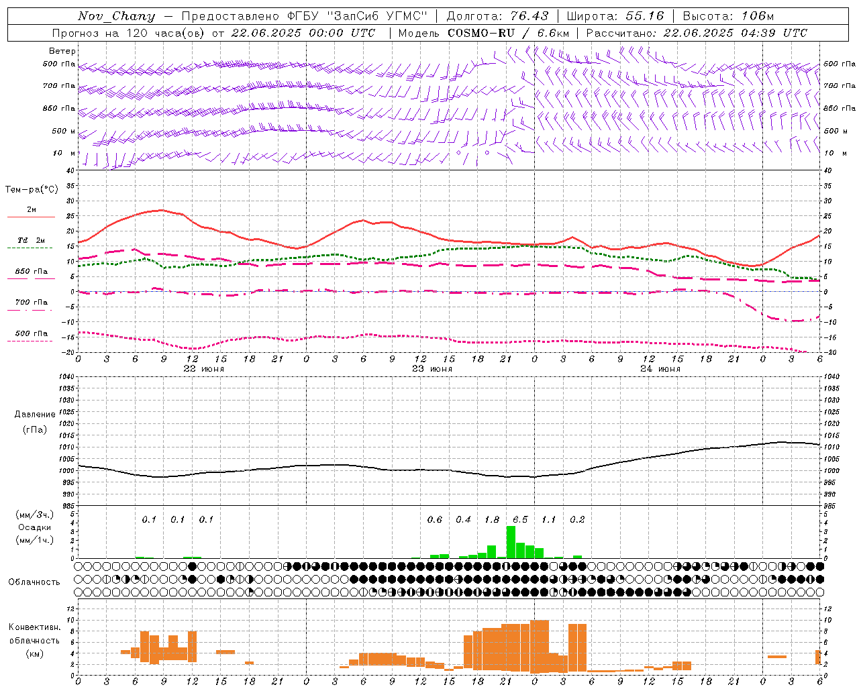Click the "2м" temperature legend label
859x687 pixels.
tap(32, 210)
